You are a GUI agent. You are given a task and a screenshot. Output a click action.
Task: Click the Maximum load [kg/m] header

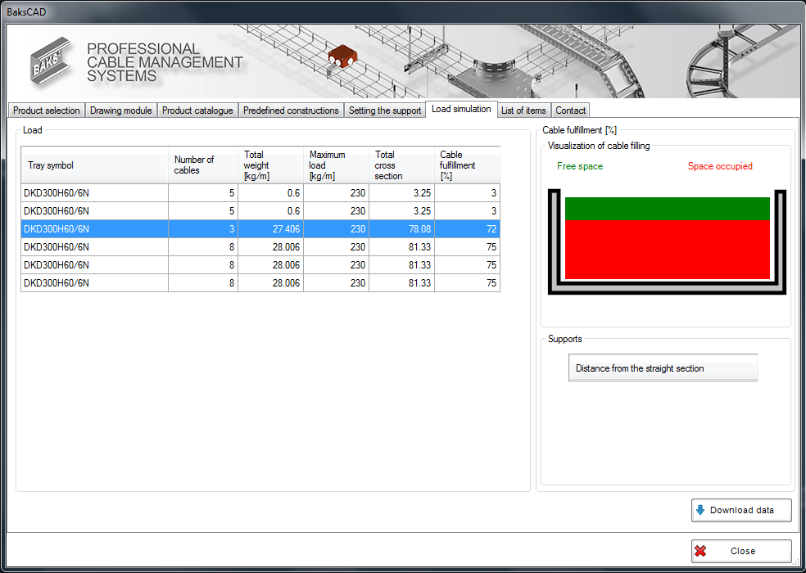coord(336,165)
